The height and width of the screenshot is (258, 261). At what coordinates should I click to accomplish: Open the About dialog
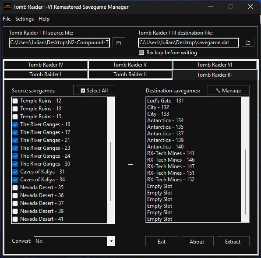pos(197,241)
